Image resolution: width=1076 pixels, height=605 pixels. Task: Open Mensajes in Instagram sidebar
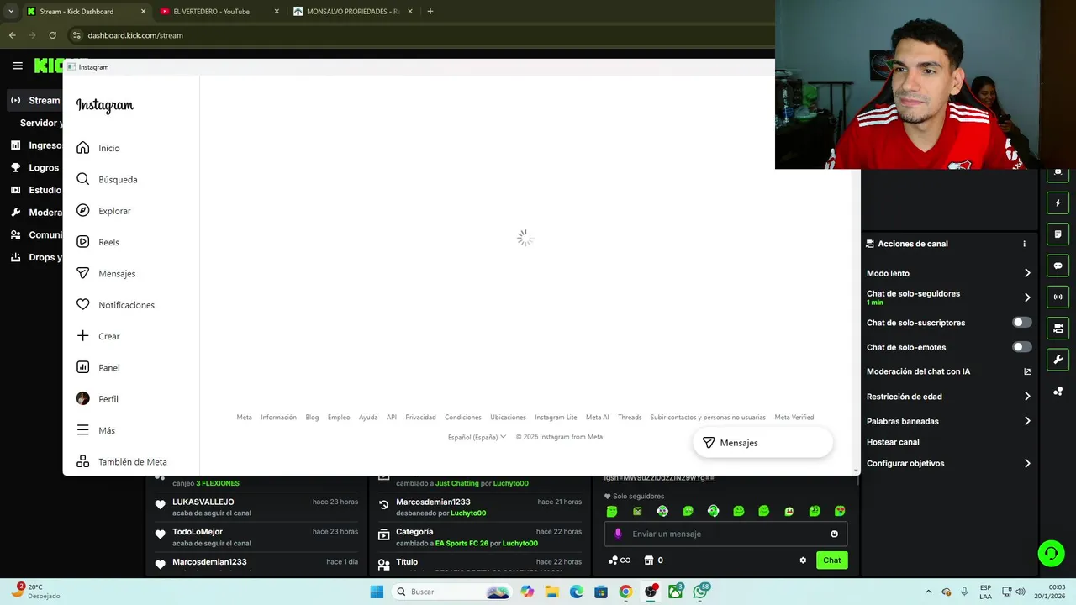click(106, 273)
